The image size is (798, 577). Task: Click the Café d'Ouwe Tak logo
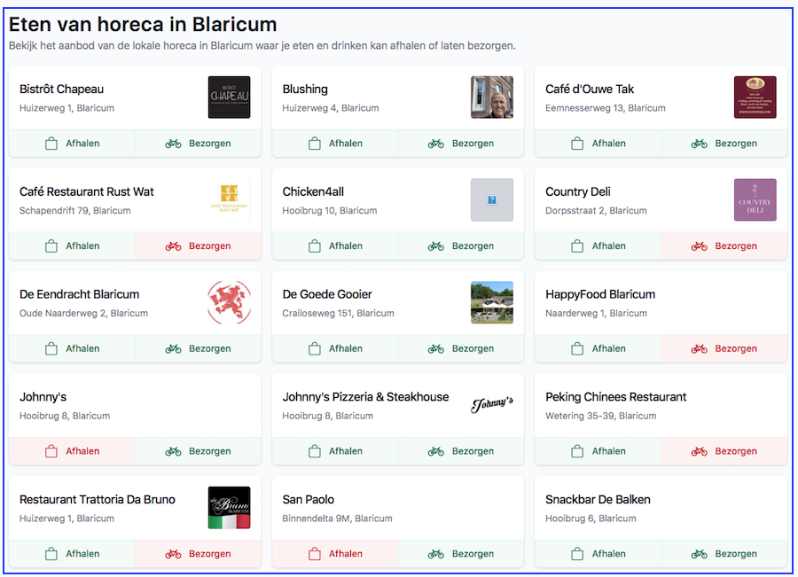(755, 97)
